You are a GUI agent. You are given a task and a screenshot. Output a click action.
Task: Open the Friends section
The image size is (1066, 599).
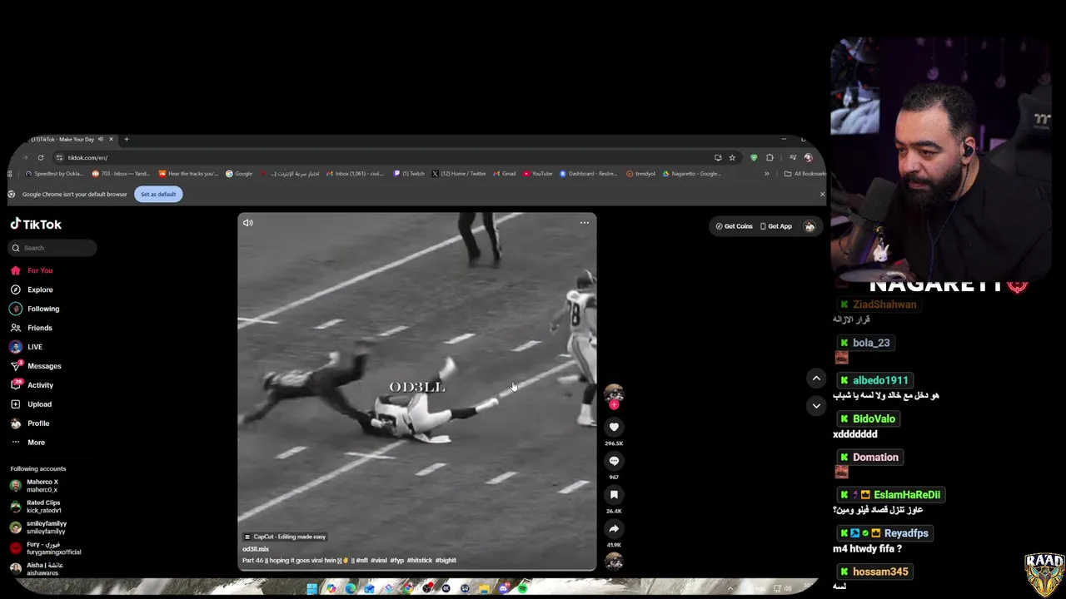(32, 328)
